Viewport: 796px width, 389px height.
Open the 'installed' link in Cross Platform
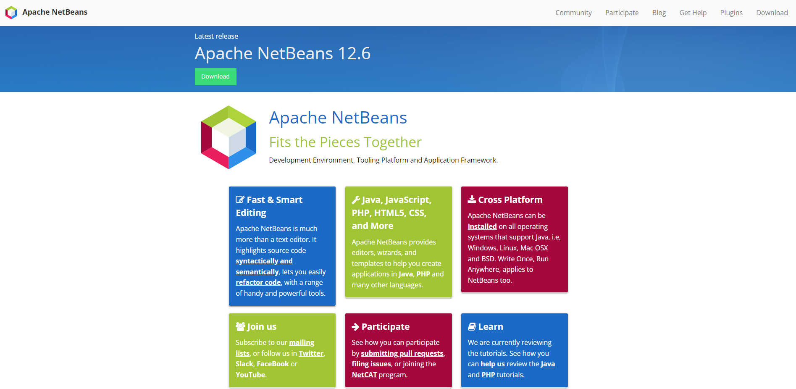tap(482, 226)
